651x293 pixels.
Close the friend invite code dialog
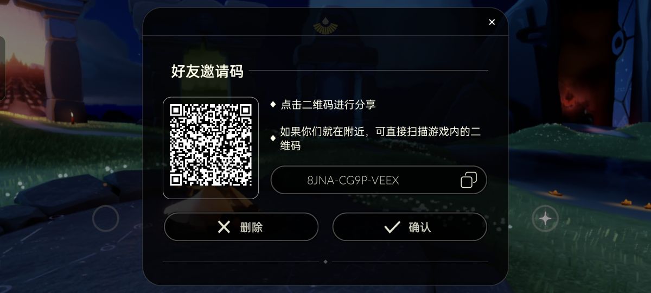pyautogui.click(x=492, y=22)
